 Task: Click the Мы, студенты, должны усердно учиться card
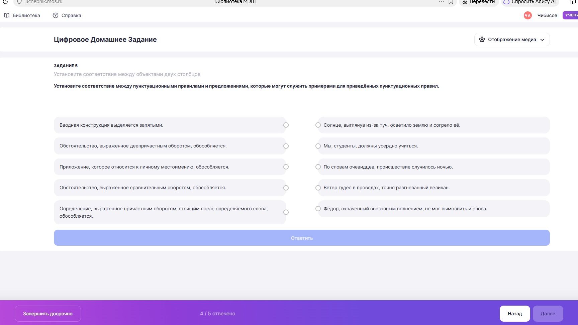434,146
